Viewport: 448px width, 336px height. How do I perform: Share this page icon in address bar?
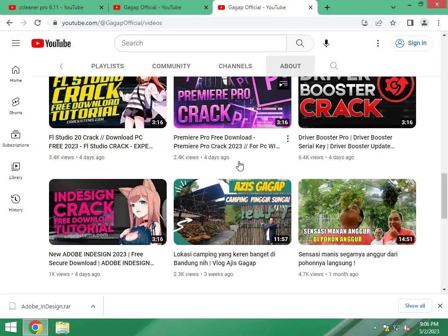pos(379,23)
